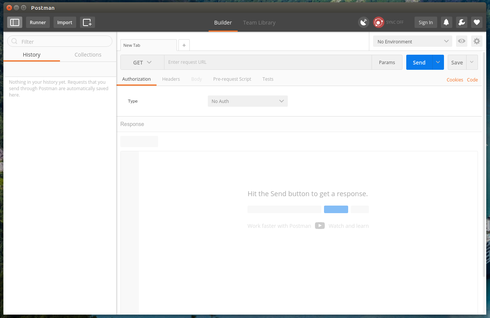
Task: Open the Tests request tab
Action: 268,79
